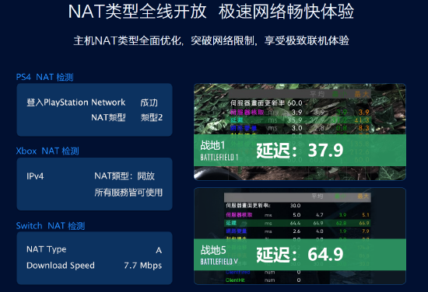Click NAT類型：開放 status text

125,176
